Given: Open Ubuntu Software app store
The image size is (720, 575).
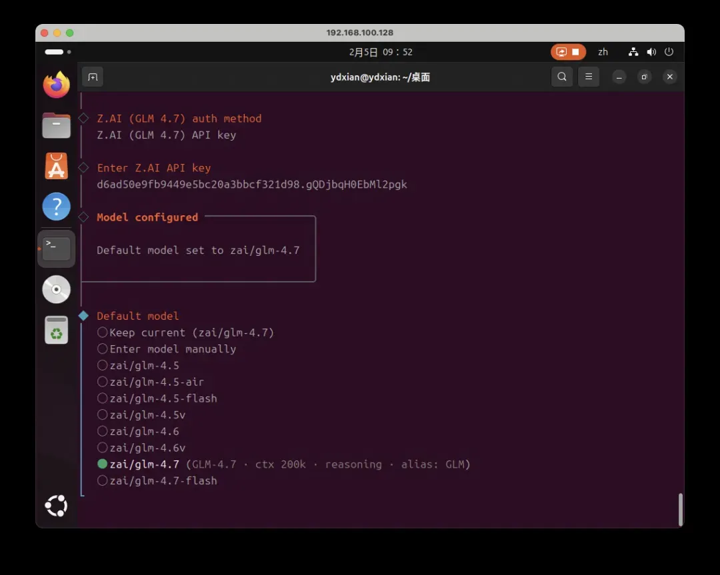Looking at the screenshot, I should [x=57, y=166].
